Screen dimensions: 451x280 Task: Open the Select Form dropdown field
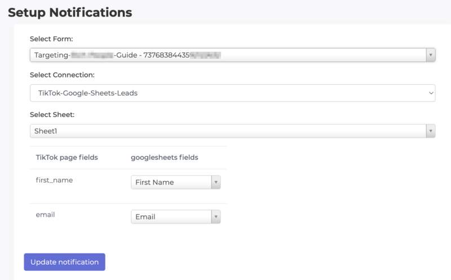(x=225, y=55)
